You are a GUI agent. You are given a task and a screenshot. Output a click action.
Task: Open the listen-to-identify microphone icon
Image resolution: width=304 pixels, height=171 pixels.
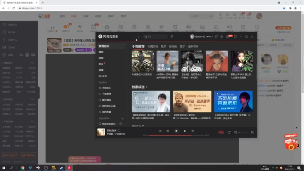(172, 36)
